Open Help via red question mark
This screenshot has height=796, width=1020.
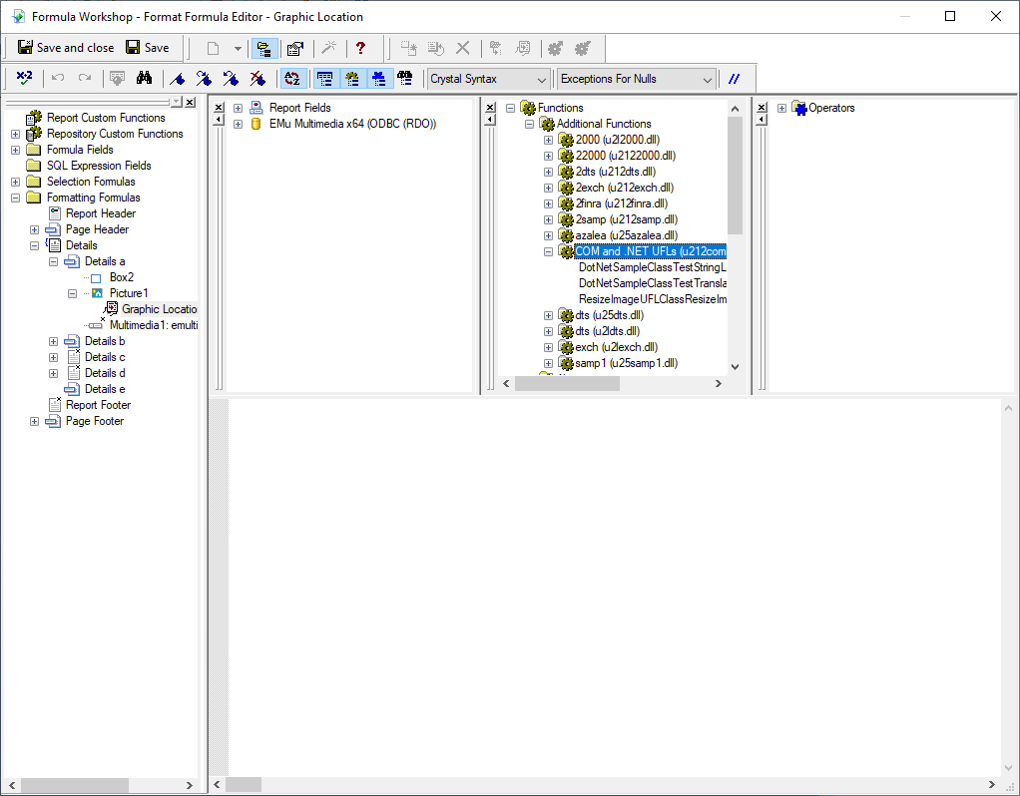[x=360, y=48]
